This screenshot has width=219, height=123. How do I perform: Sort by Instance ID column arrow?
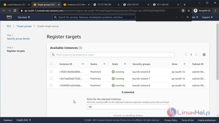point(83,64)
